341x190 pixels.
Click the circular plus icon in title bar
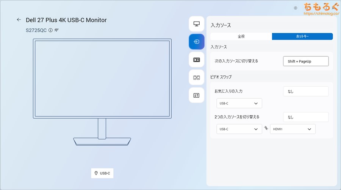coord(296,8)
